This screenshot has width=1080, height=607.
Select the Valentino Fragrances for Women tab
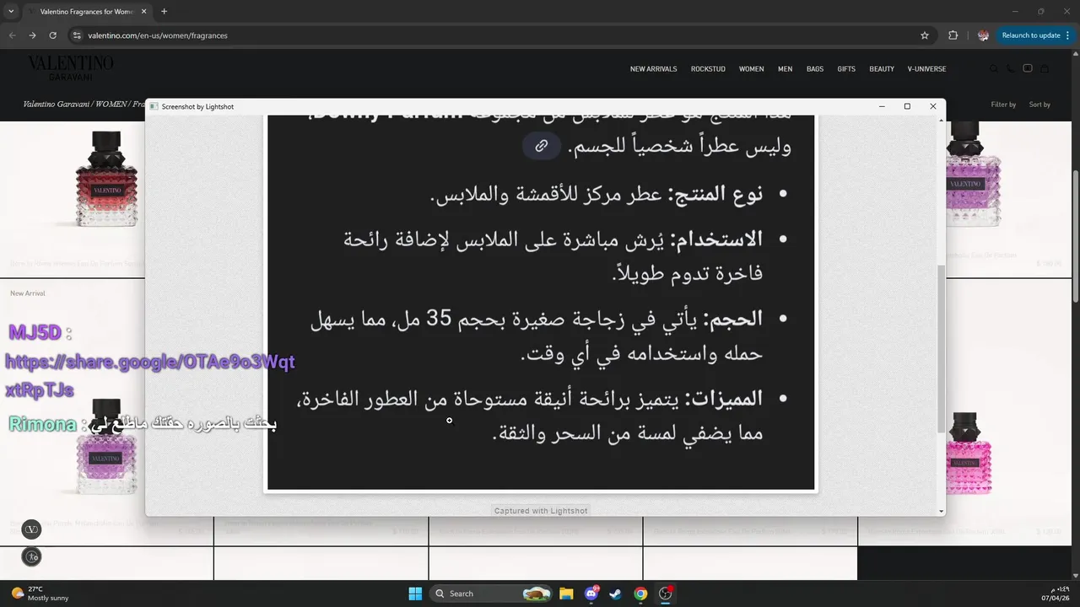(86, 12)
